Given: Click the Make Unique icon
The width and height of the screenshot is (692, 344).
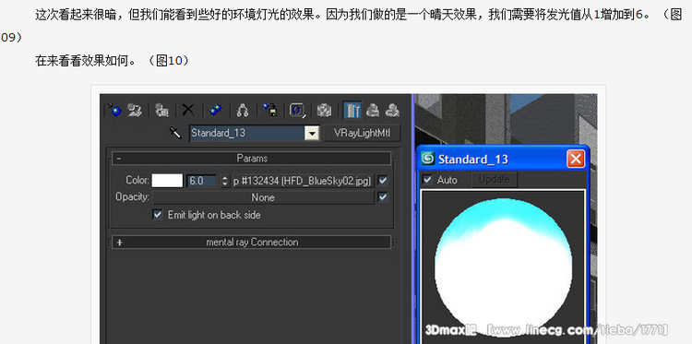Looking at the screenshot, I should (242, 110).
